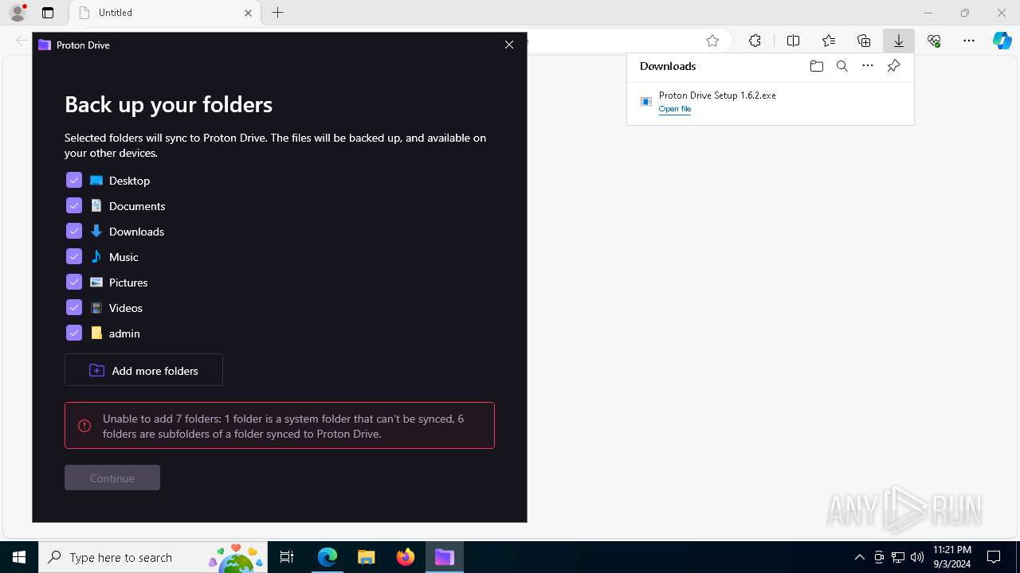The height and width of the screenshot is (573, 1020).
Task: Uncheck the Documents folder checkbox
Action: [74, 205]
